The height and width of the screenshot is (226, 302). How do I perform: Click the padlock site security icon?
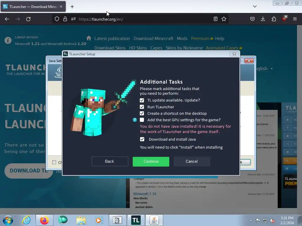(x=65, y=19)
